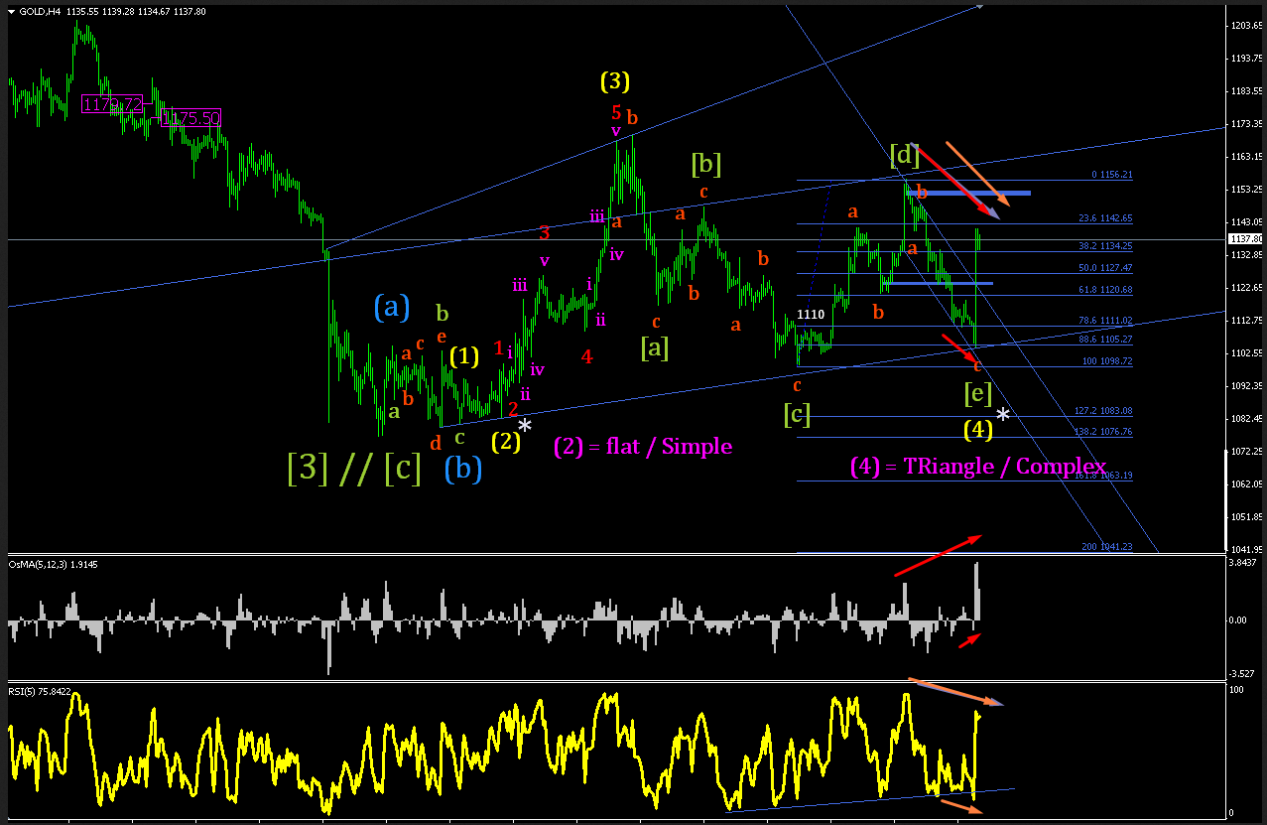This screenshot has height=825, width=1267.
Task: Click the current price tag 1137.80
Action: click(1246, 239)
